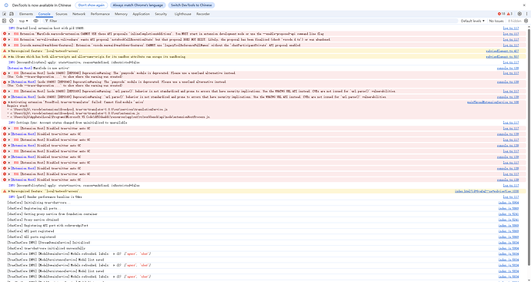Select 'Settings Sync: Account status changed' log text
The height and width of the screenshot is (282, 531).
pyautogui.click(x=68, y=123)
